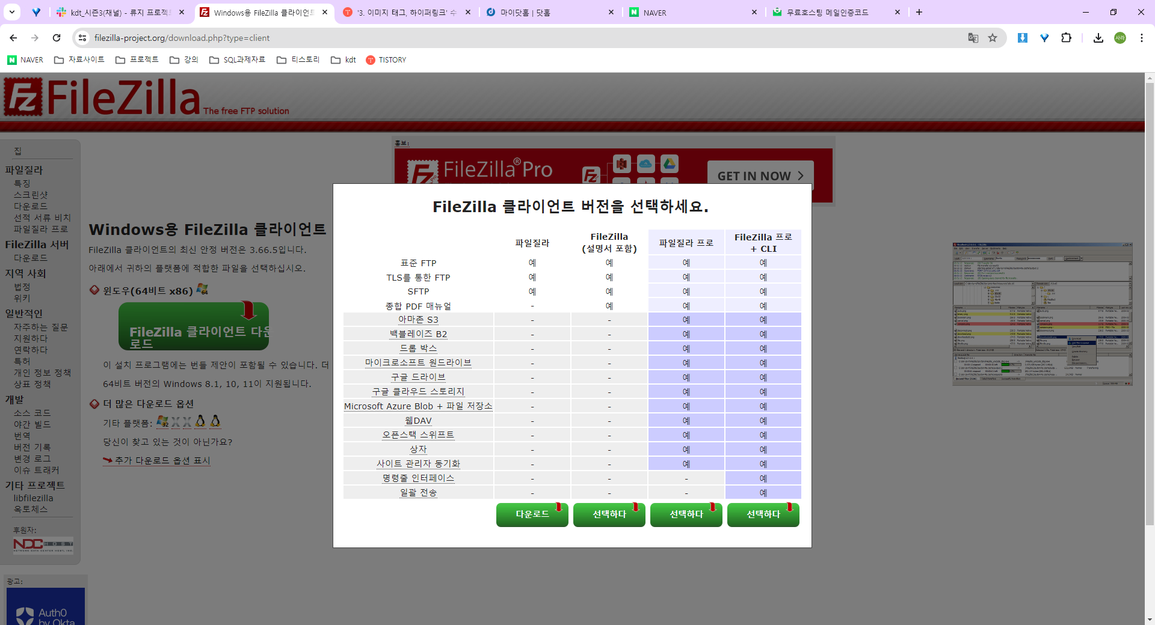Reload the page with refresh icon

click(57, 38)
